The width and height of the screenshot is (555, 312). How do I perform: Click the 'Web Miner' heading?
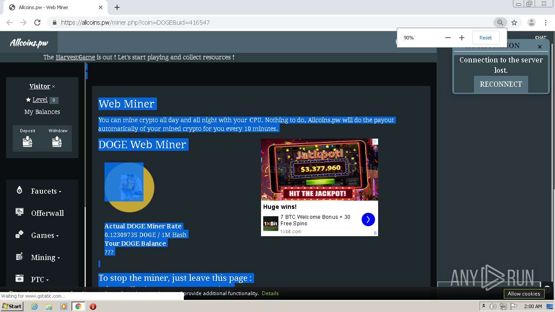pyautogui.click(x=126, y=104)
